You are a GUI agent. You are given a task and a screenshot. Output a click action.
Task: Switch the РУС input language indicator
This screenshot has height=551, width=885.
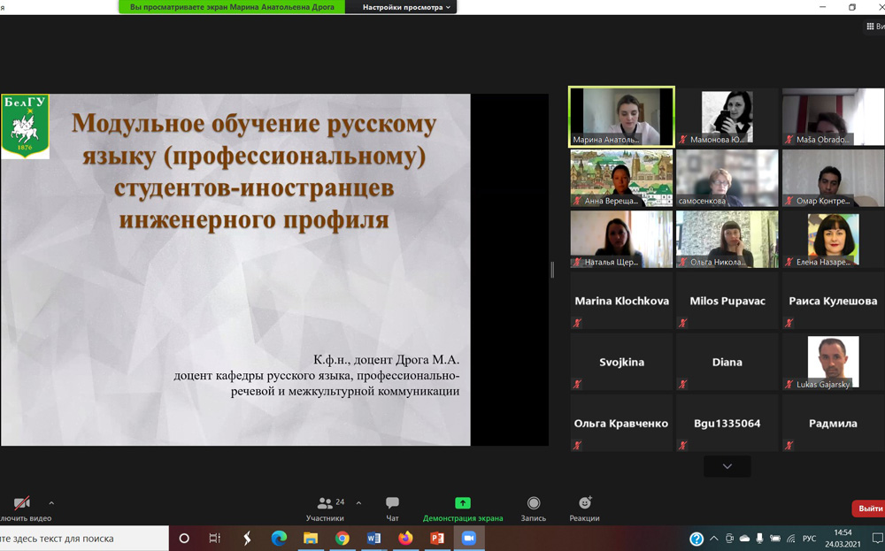(x=809, y=539)
